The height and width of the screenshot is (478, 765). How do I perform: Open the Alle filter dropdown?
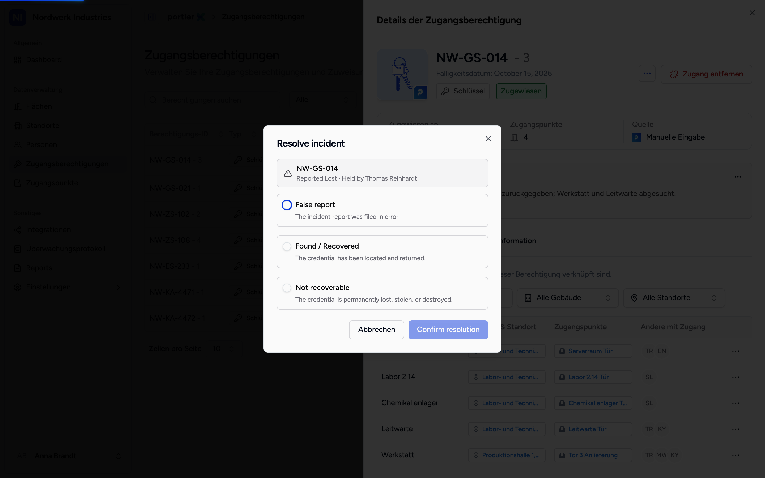(322, 100)
